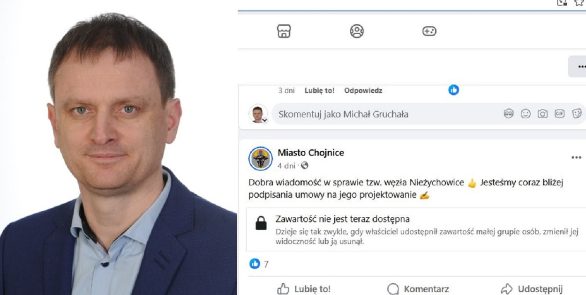Share the post with Udostępnij
This screenshot has width=586, height=295.
(532, 289)
